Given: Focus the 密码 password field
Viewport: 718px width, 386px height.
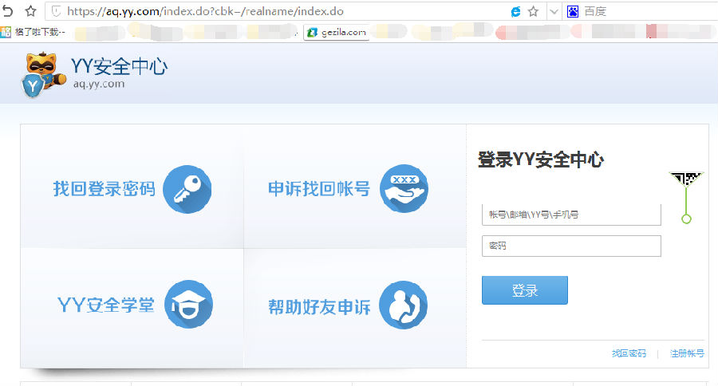Looking at the screenshot, I should [571, 246].
